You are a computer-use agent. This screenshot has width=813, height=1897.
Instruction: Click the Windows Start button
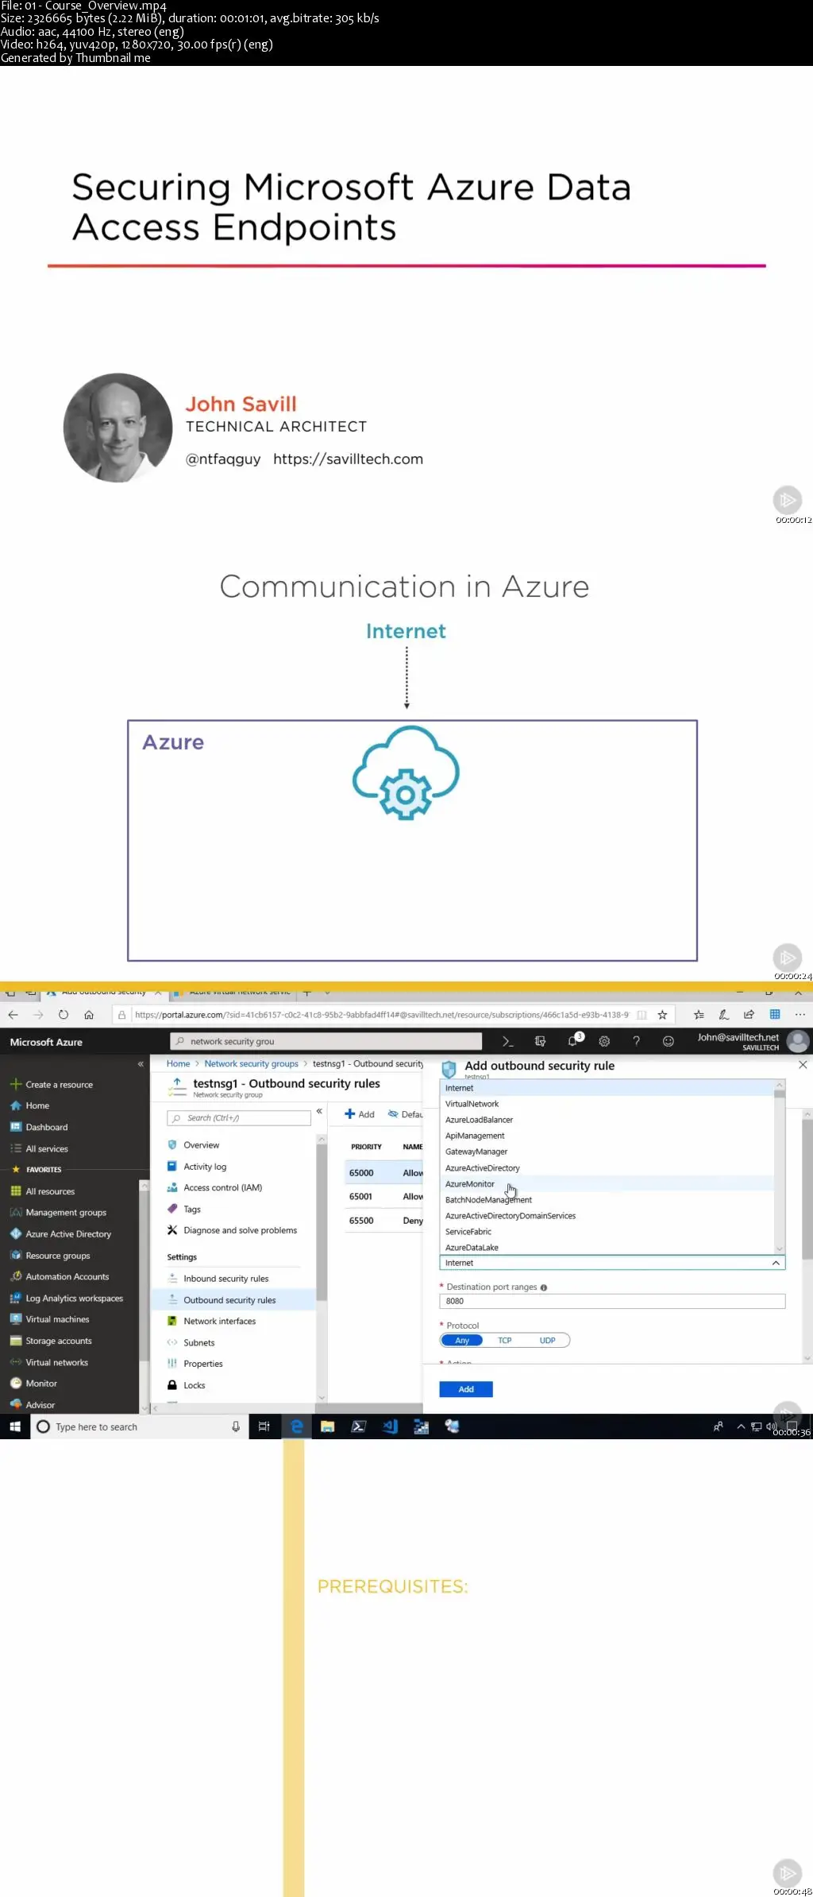pyautogui.click(x=14, y=1426)
